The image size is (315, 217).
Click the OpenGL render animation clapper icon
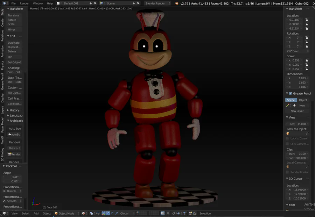pos(195,213)
